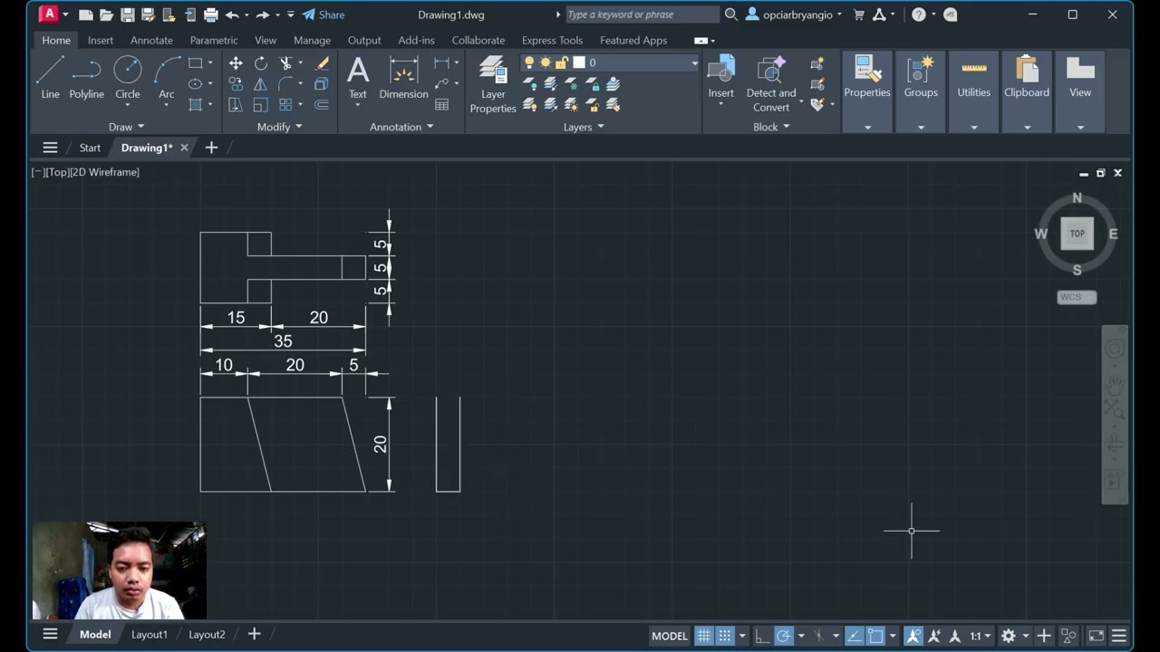Click the Share button
The height and width of the screenshot is (652, 1160).
[x=324, y=14]
